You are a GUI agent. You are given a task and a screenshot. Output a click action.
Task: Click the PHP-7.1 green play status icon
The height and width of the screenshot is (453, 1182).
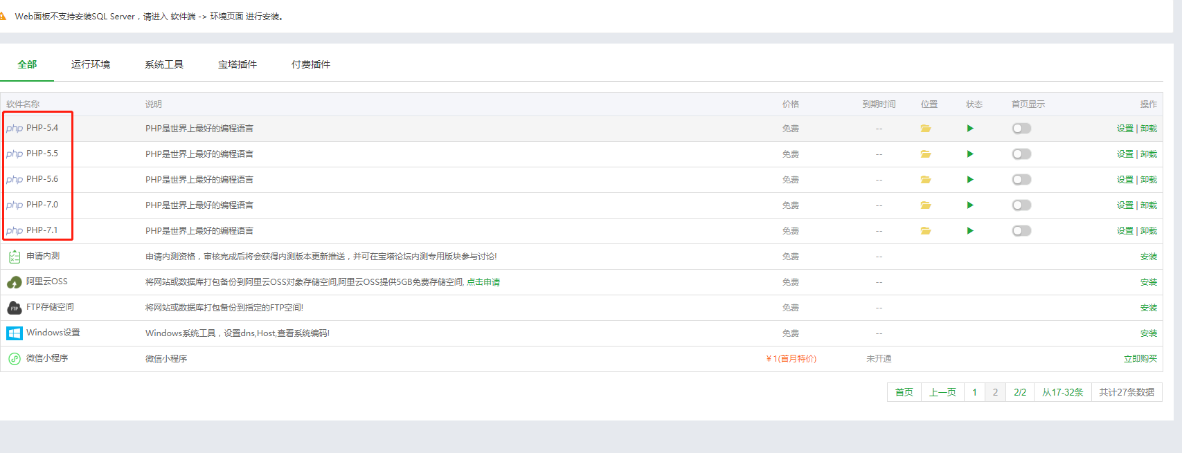[970, 231]
